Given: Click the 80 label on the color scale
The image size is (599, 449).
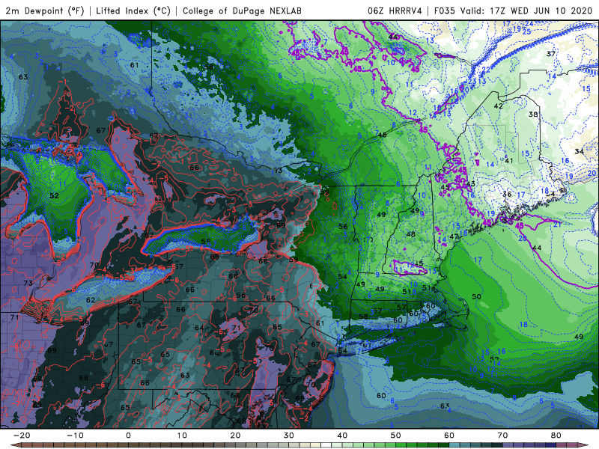Looking at the screenshot, I should click(556, 436).
